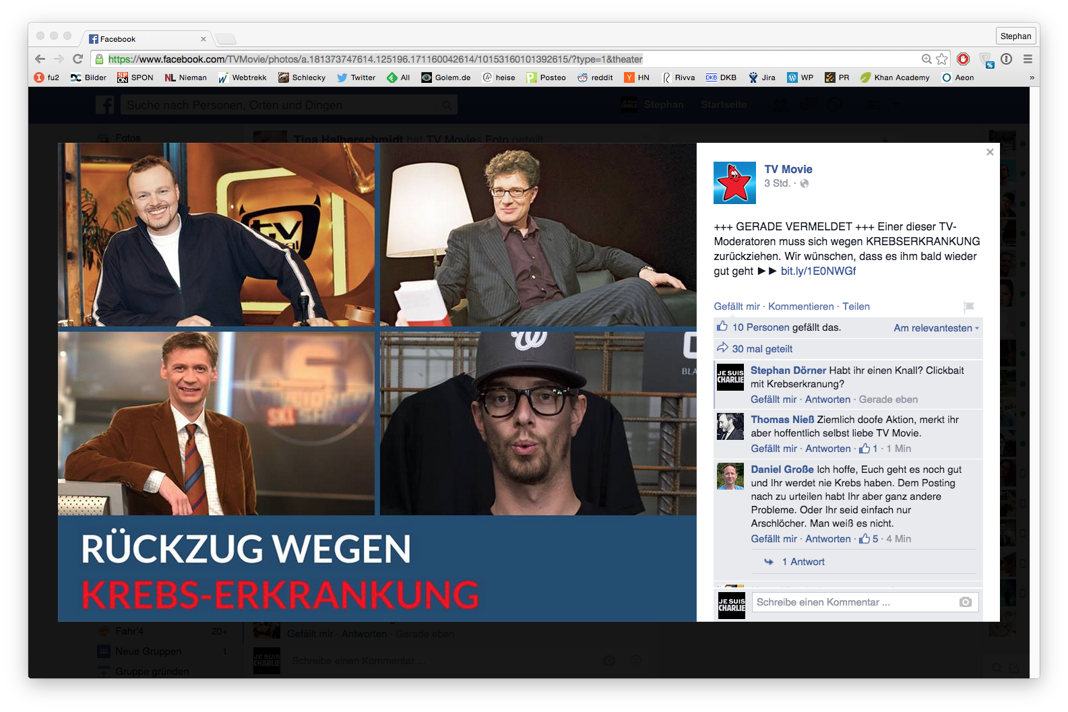Click 'Kommentieren' under the post
Viewport: 1068px width, 712px height.
pos(801,306)
